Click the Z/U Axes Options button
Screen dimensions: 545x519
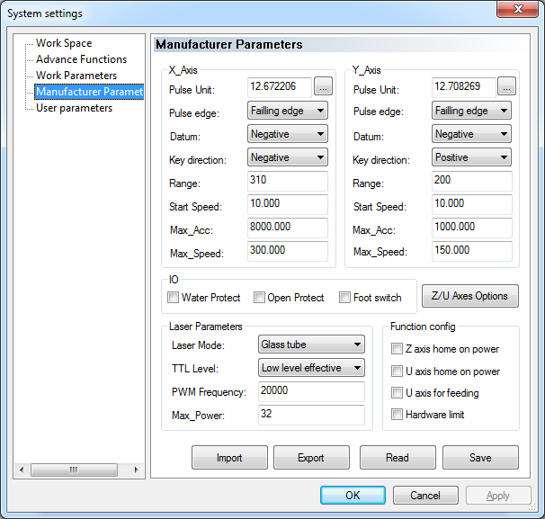469,296
